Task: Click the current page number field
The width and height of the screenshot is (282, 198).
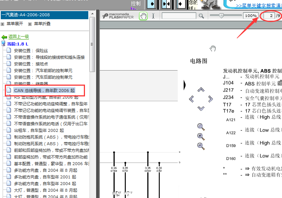Action: coord(269,16)
